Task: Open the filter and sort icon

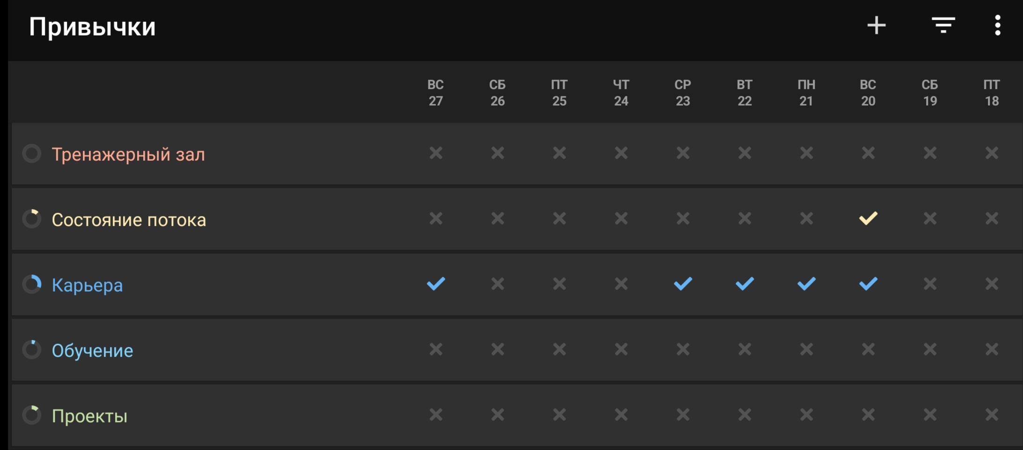Action: [x=943, y=26]
